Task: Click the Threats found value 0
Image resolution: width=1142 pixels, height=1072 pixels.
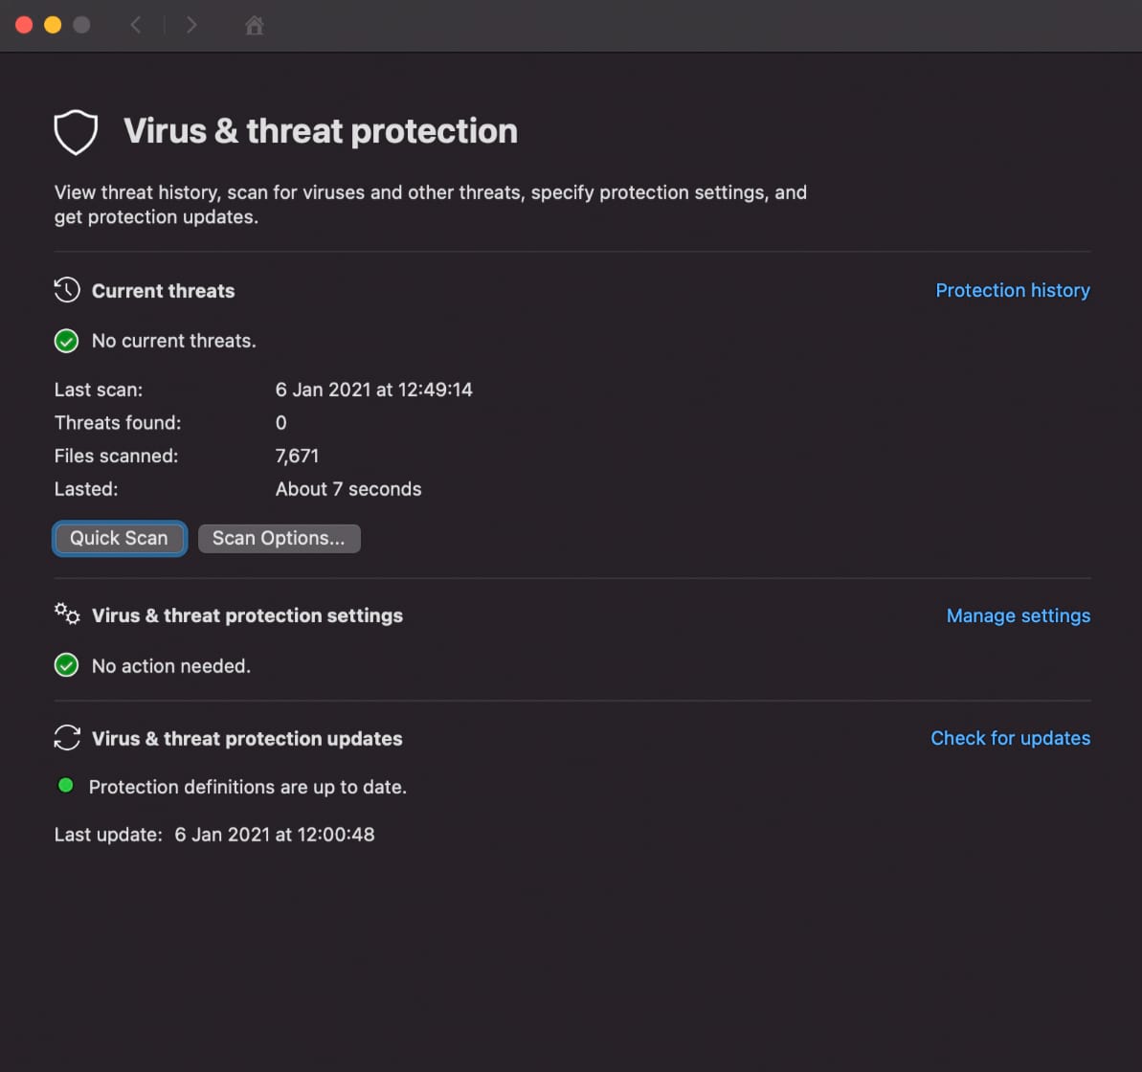Action: click(x=281, y=423)
